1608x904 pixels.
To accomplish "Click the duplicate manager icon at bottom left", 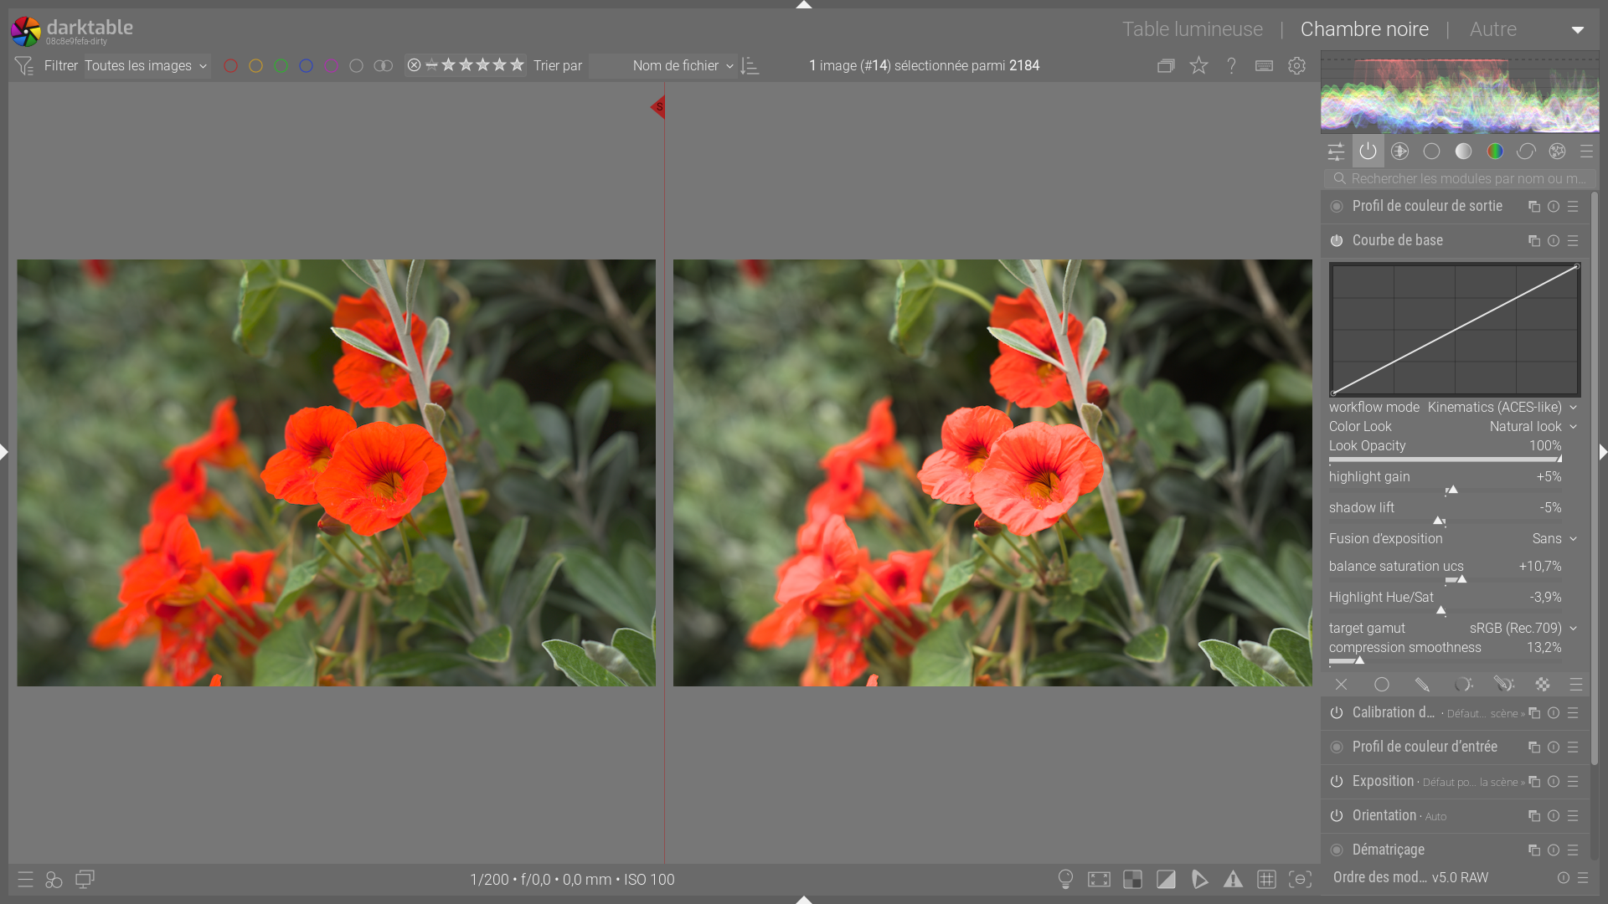I will (85, 879).
